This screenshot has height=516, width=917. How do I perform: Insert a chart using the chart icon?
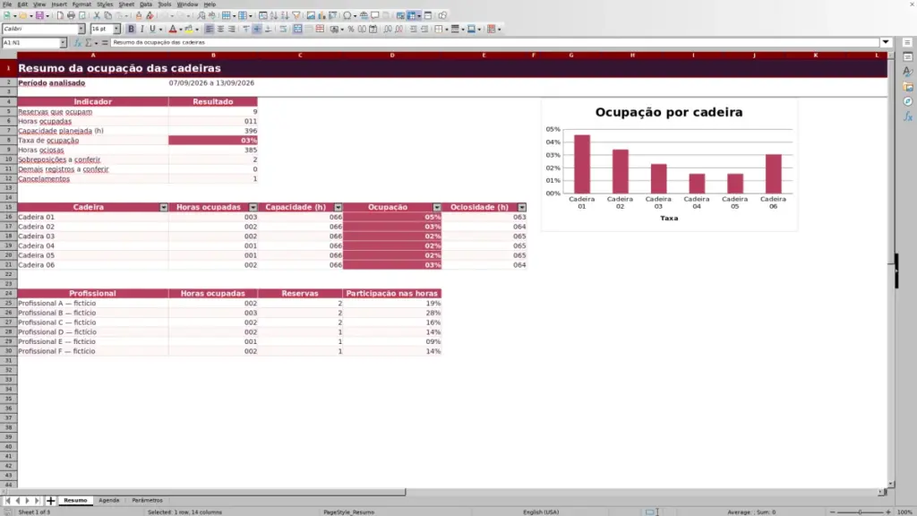(321, 15)
